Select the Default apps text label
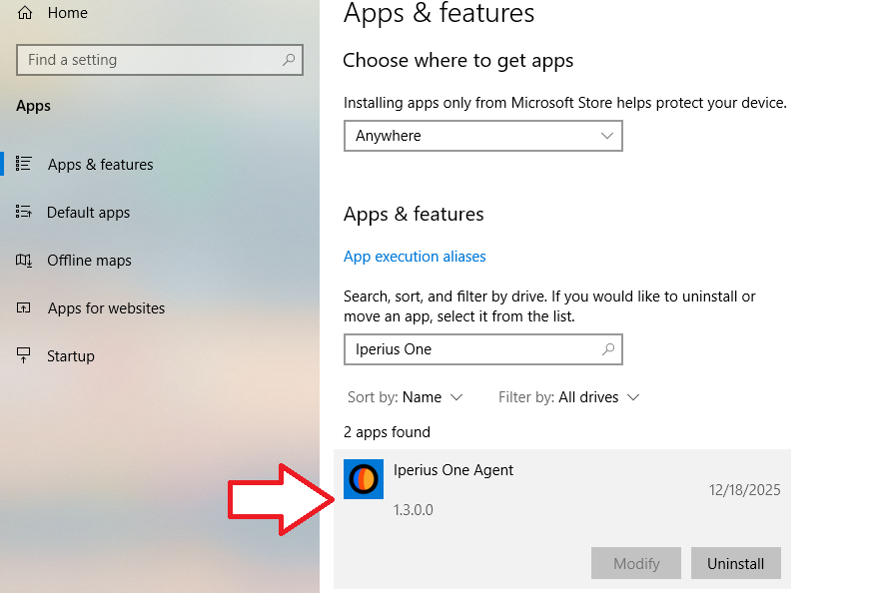Screen dimensions: 877x593 pyautogui.click(x=88, y=213)
